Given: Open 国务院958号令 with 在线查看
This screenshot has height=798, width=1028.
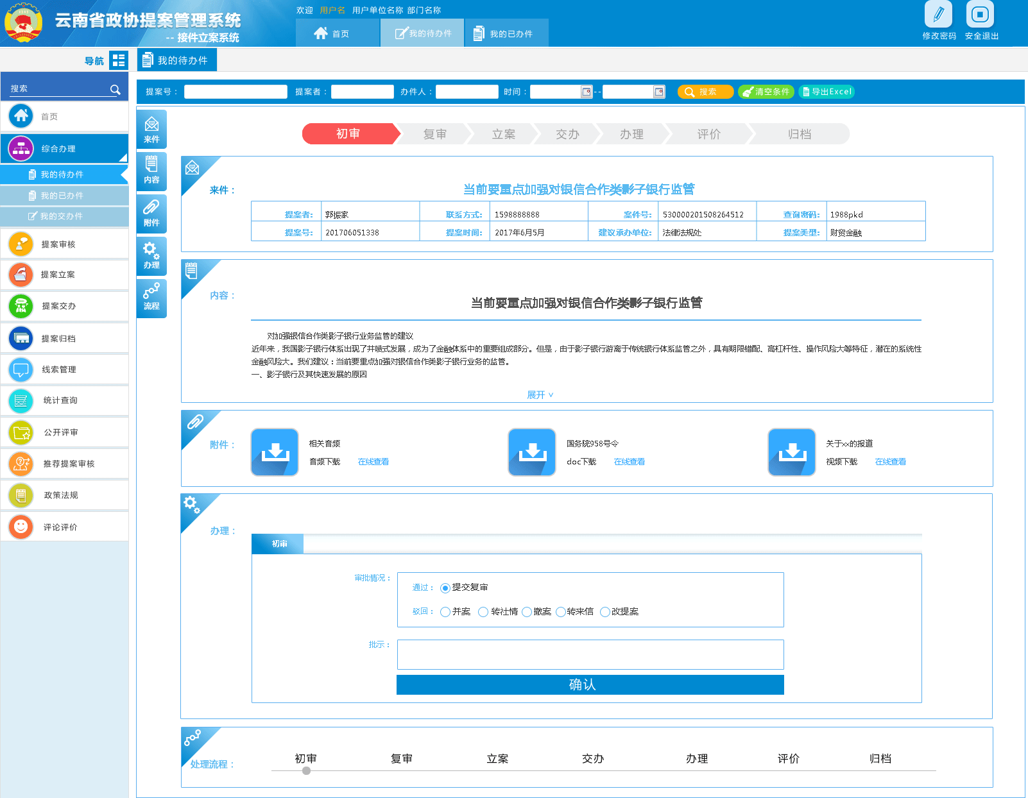Looking at the screenshot, I should (628, 461).
